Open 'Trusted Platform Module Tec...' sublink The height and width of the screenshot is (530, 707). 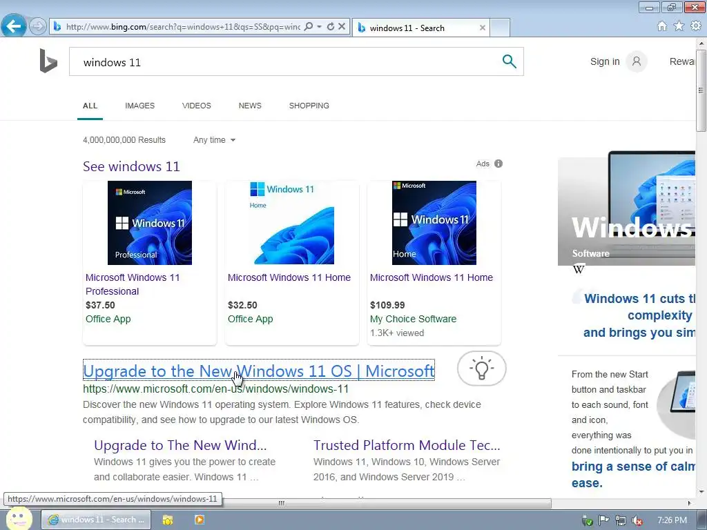(x=407, y=445)
